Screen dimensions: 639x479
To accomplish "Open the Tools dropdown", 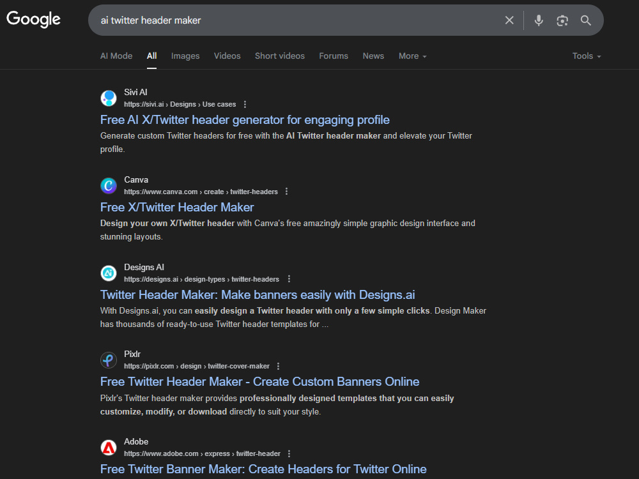I will (587, 56).
